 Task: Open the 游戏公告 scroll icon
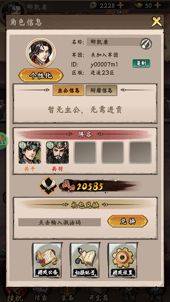pyautogui.click(x=47, y=260)
